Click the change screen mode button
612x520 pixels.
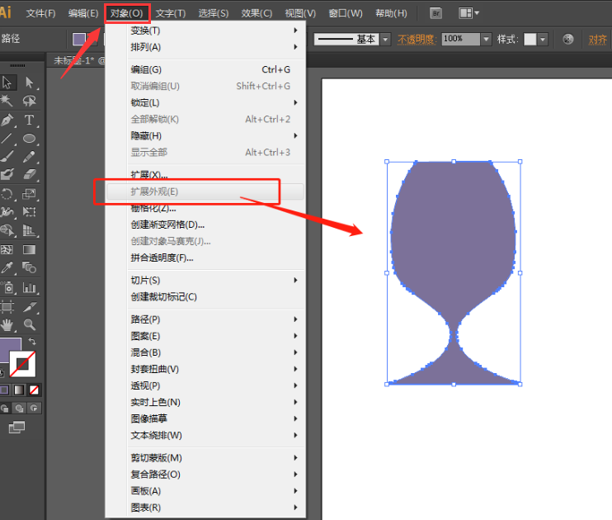pos(17,427)
